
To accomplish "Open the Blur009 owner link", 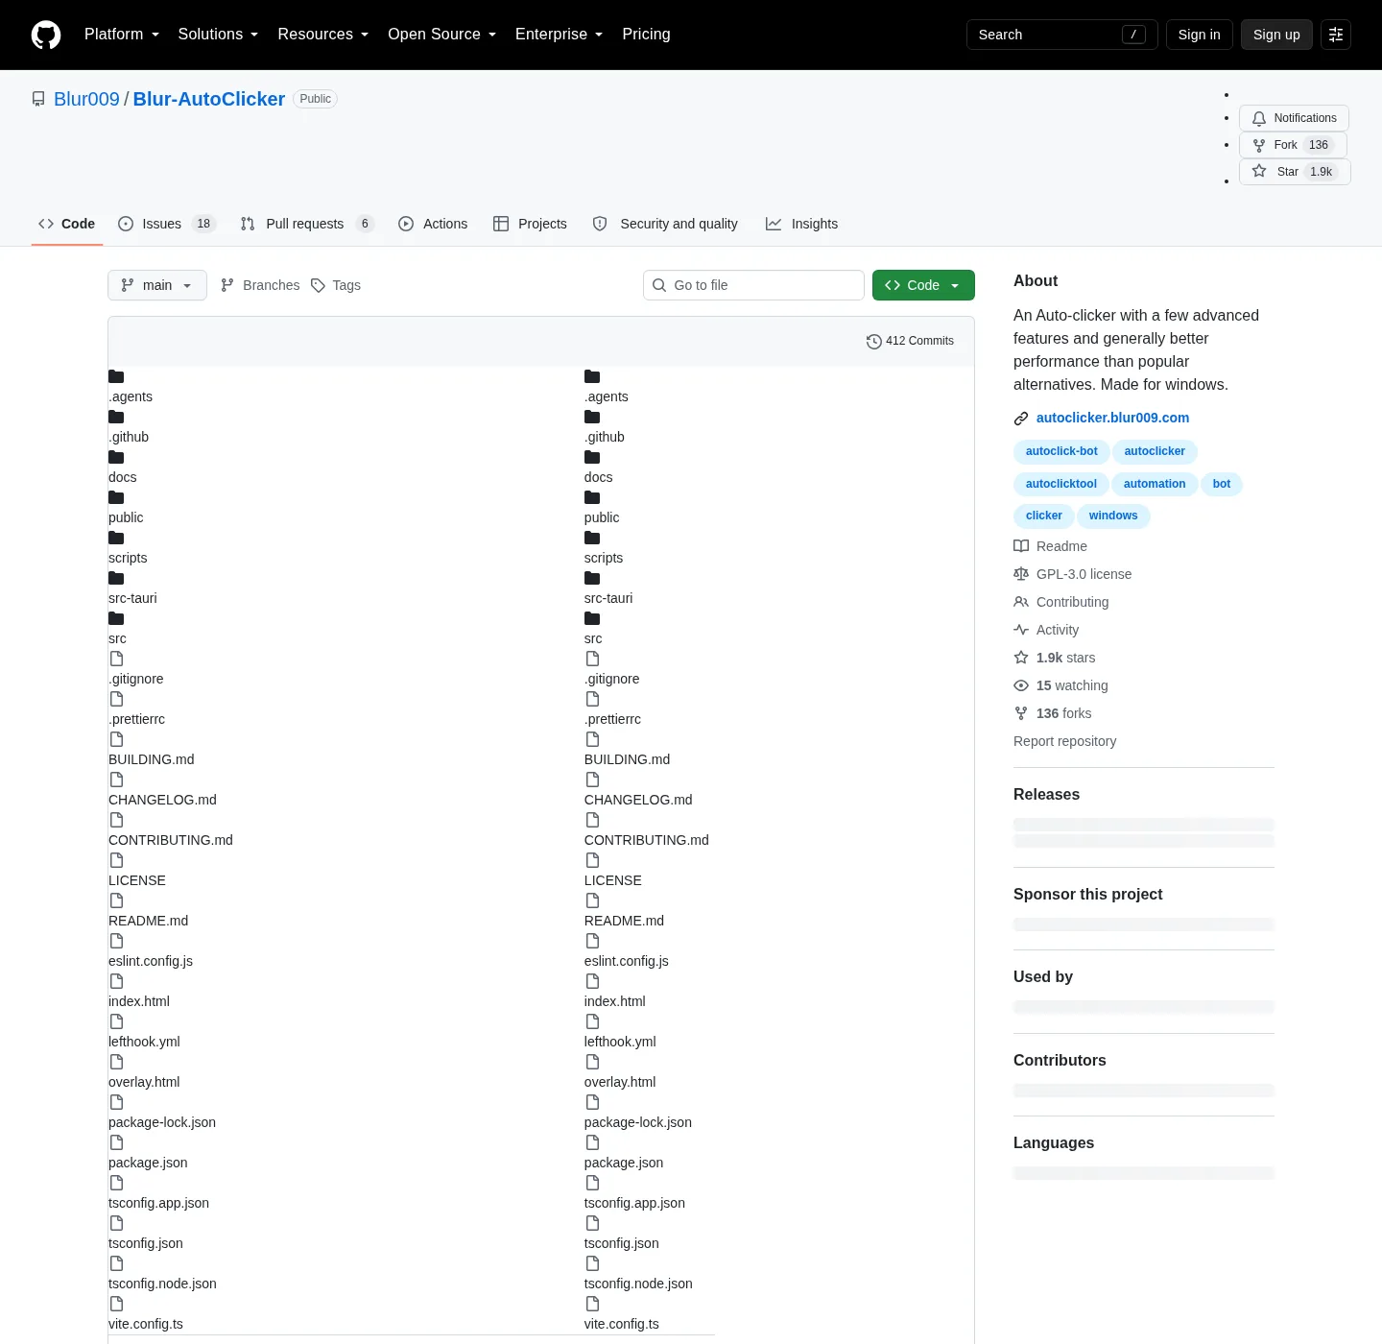I will [86, 99].
